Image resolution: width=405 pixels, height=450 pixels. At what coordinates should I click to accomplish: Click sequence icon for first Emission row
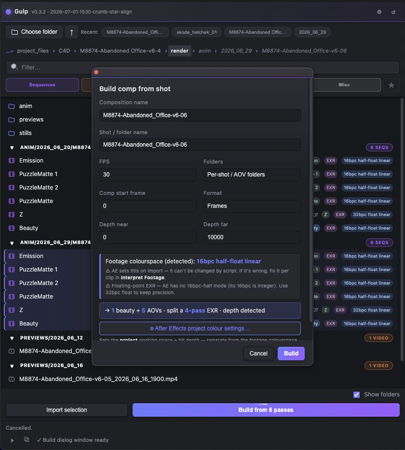pos(12,161)
